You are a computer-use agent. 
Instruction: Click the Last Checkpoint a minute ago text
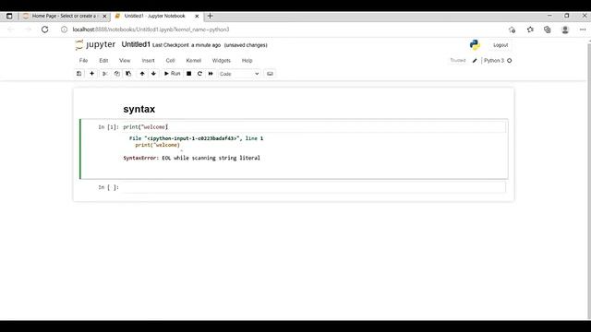click(187, 45)
